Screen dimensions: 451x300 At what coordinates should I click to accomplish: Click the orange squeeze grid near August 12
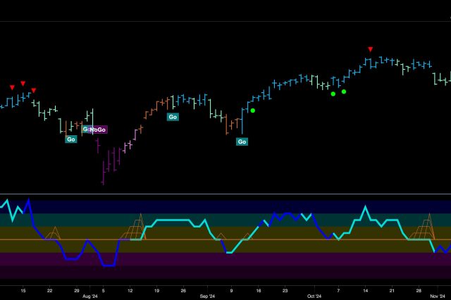point(134,230)
